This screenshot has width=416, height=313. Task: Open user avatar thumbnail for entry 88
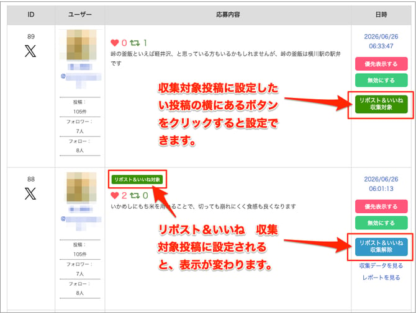81,187
